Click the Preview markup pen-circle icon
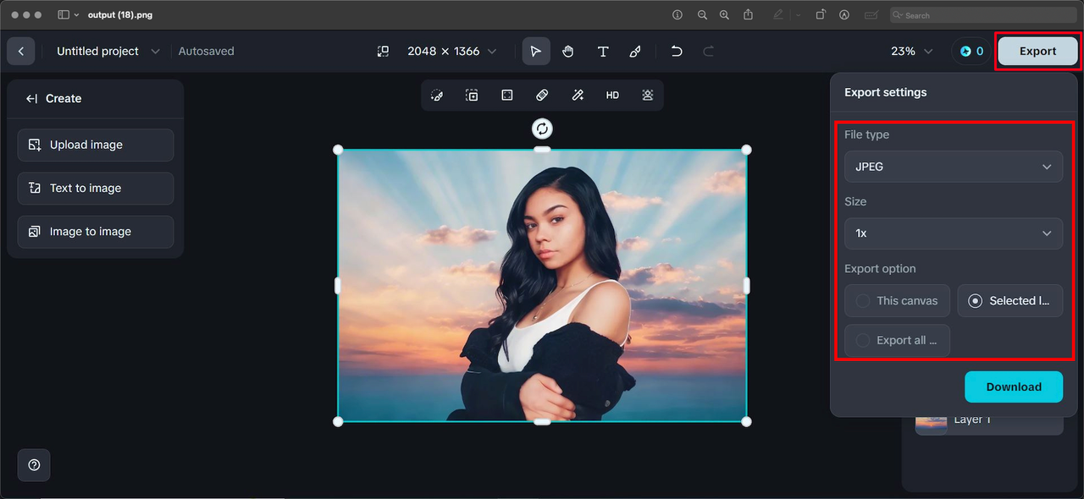1084x499 pixels. (x=844, y=15)
